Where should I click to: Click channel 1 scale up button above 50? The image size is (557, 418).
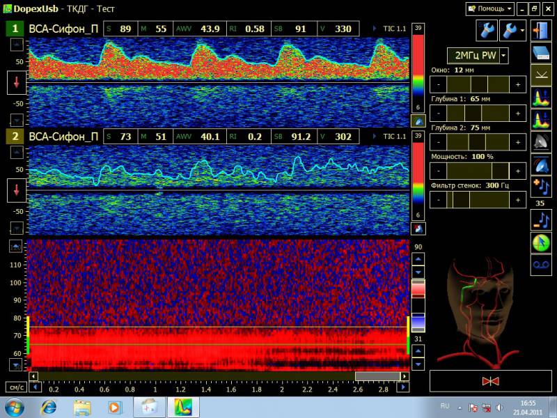pyautogui.click(x=17, y=45)
